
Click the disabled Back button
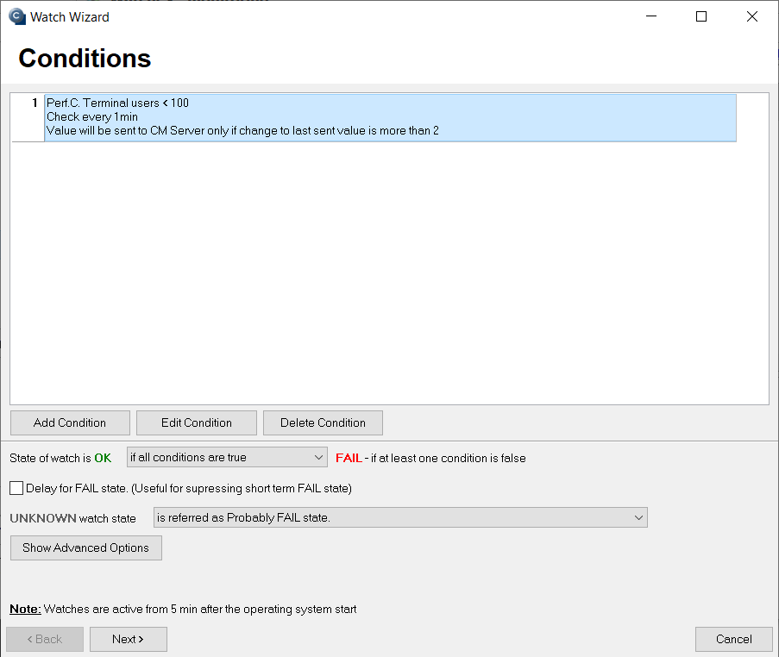coord(45,639)
